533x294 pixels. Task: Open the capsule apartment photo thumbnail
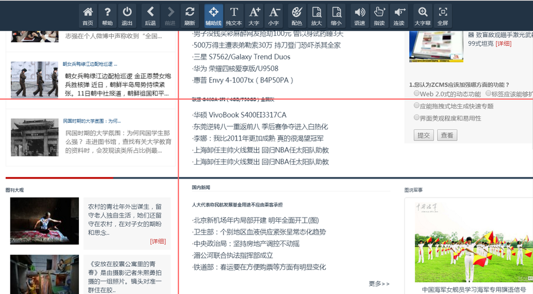45,274
